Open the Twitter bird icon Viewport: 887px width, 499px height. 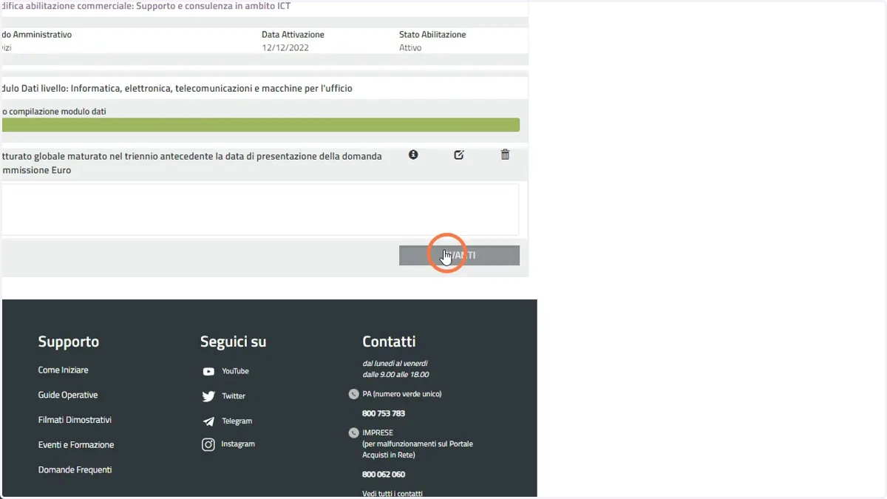point(208,396)
